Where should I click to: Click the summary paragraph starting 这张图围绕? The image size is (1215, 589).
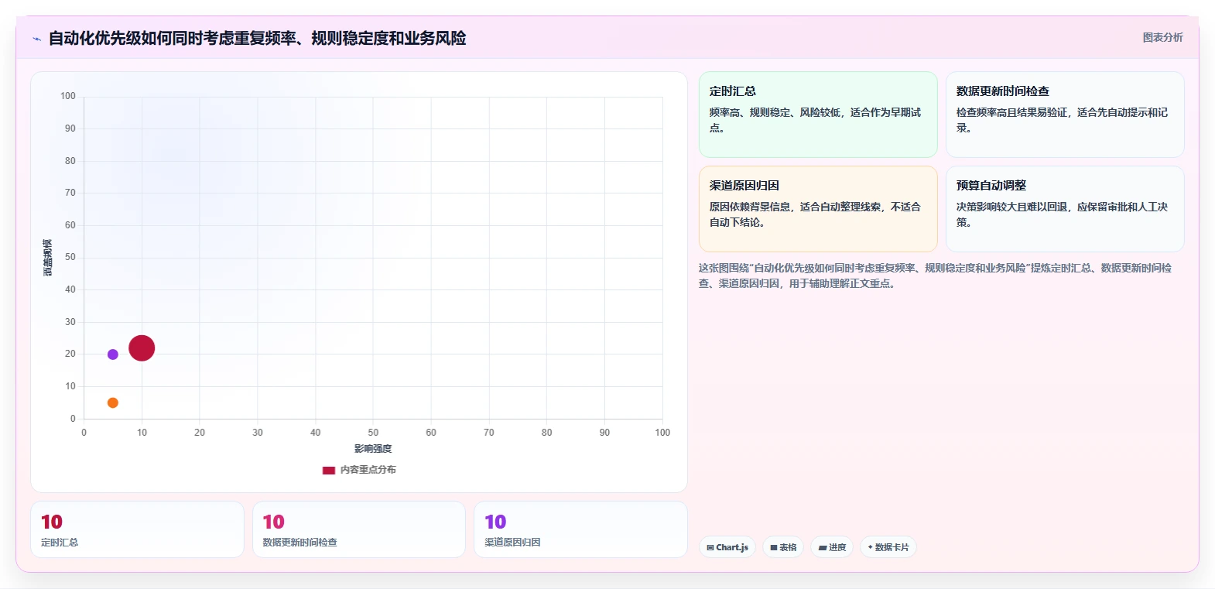[935, 276]
